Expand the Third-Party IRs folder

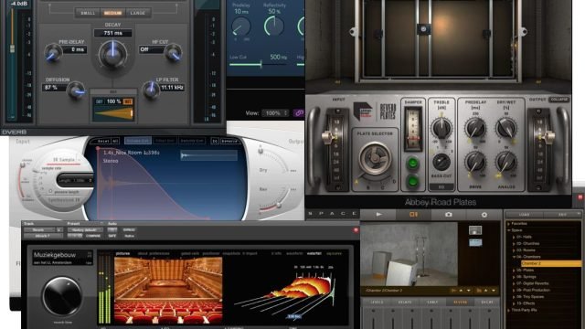click(508, 311)
